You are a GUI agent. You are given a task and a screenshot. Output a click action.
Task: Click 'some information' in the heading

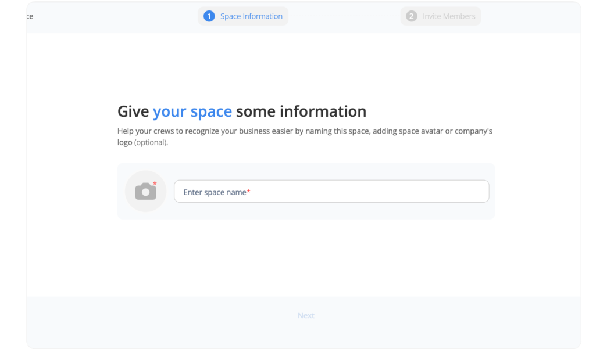(301, 111)
